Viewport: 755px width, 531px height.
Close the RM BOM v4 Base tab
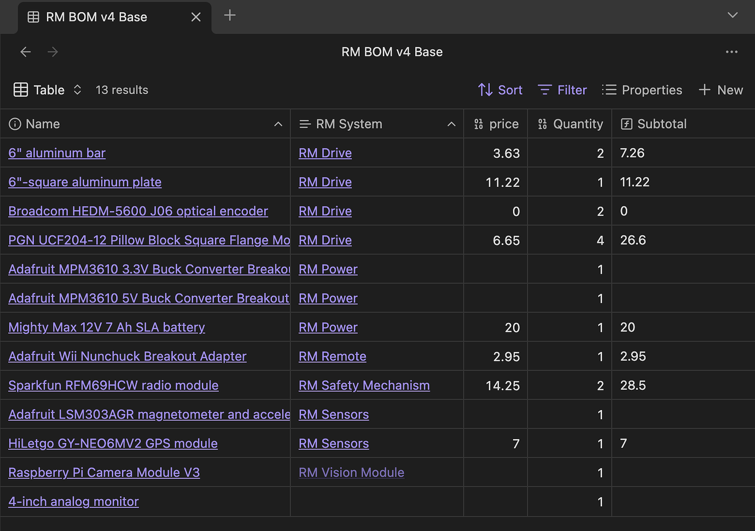coord(196,17)
